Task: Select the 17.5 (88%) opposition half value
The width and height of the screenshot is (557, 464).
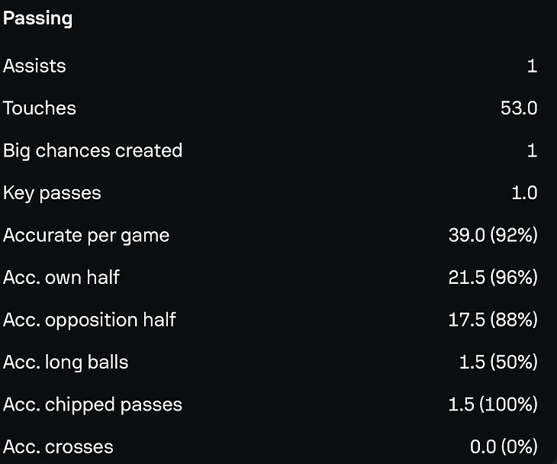Action: 493,319
